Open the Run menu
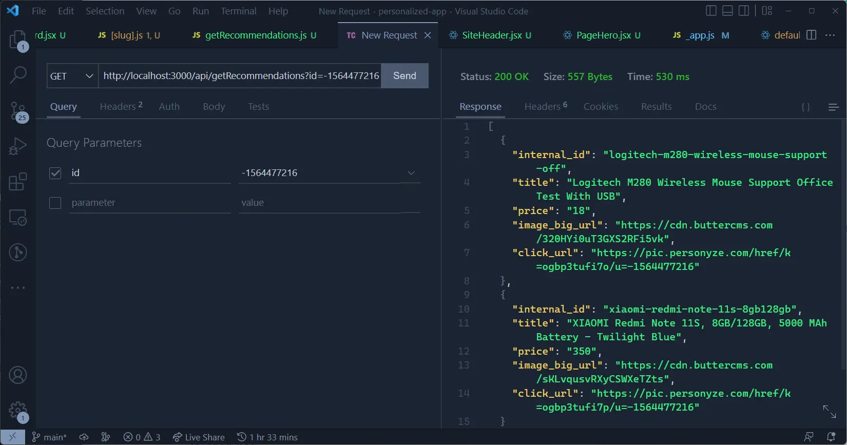 (x=201, y=11)
